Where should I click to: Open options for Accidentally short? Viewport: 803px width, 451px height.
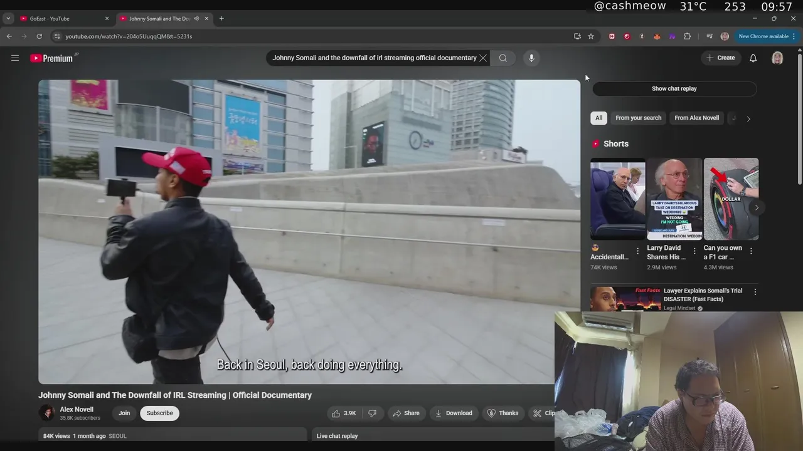click(637, 251)
